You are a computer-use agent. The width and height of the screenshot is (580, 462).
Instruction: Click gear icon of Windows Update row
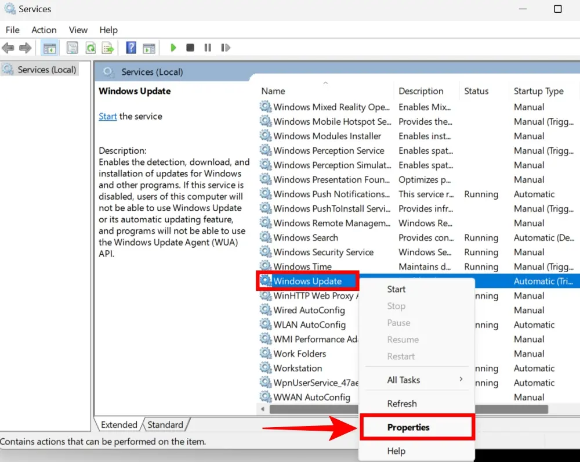pyautogui.click(x=265, y=280)
